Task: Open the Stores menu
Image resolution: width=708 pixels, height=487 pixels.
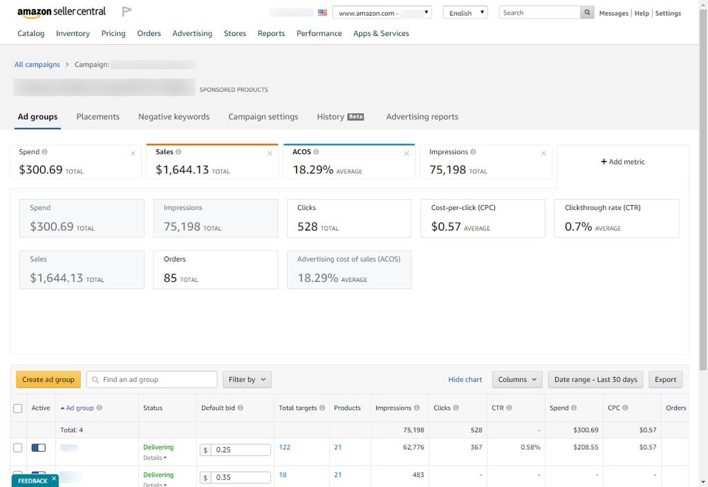Action: click(235, 33)
